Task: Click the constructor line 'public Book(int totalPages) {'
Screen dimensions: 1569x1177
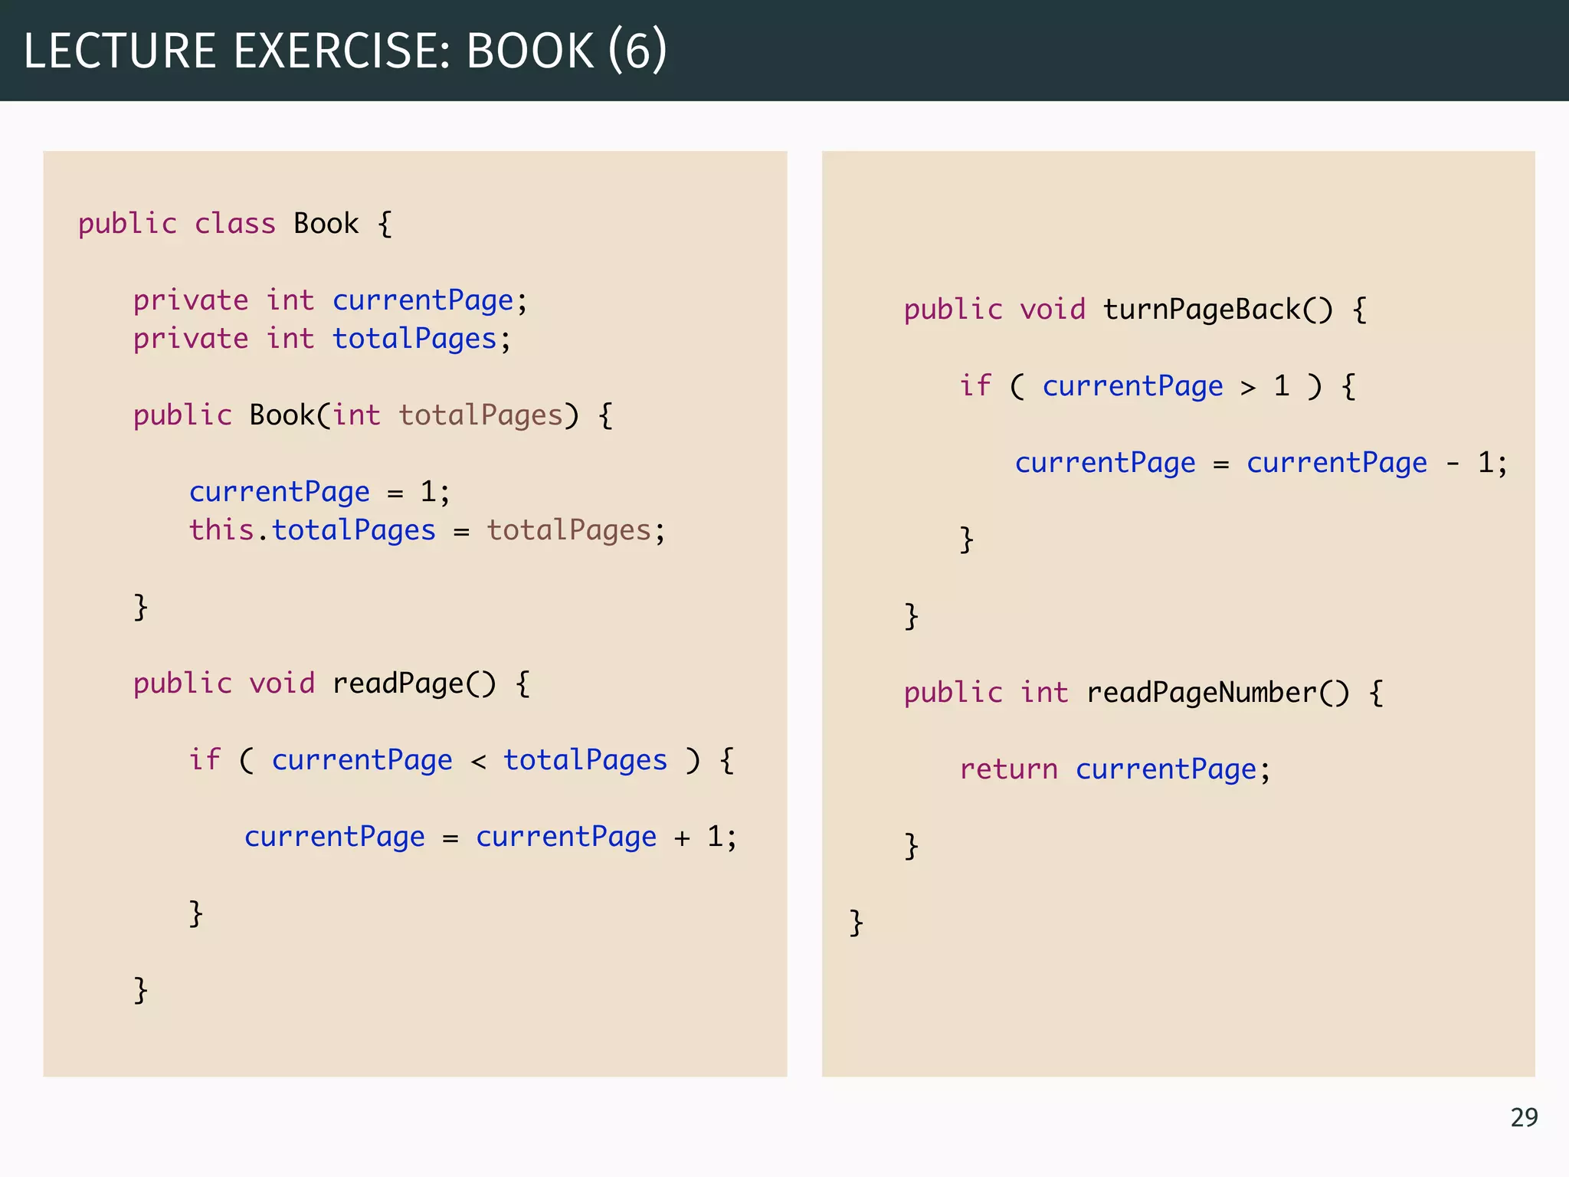Action: tap(373, 415)
